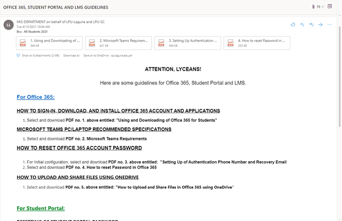The width and height of the screenshot is (342, 221).
Task: Open the Setting Up Authentication PDF attachment
Action: (x=188, y=43)
